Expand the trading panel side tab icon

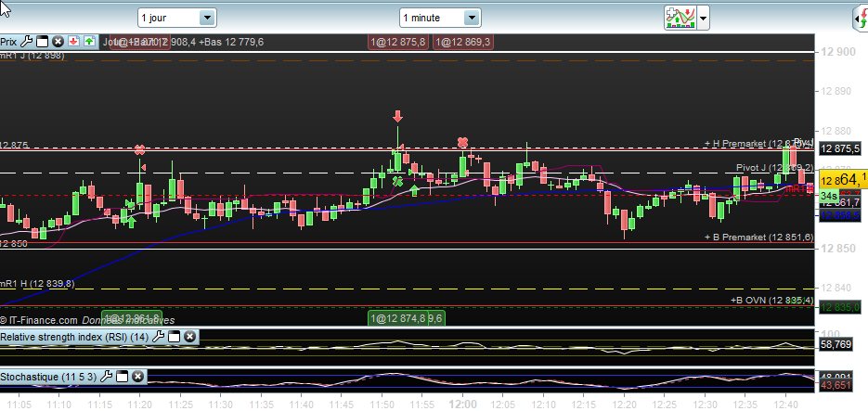coord(860,19)
